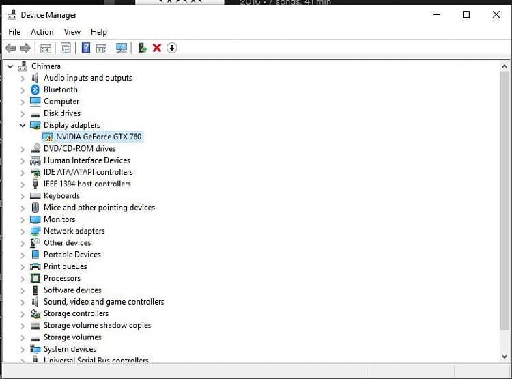Click the Print queues printer icon
512x379 pixels.
pyautogui.click(x=35, y=266)
